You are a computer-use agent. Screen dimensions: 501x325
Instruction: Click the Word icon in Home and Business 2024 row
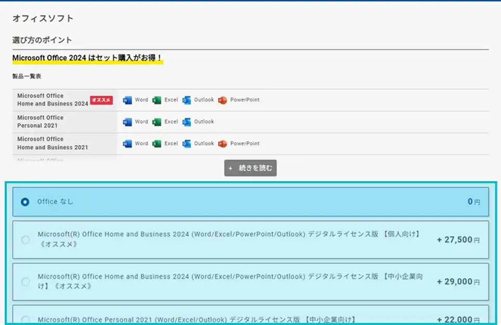[x=127, y=100]
